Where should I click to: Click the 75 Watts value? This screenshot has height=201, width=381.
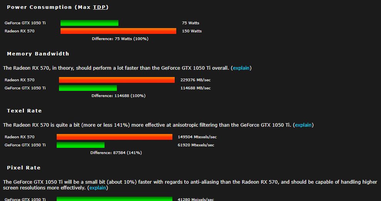tap(190, 23)
